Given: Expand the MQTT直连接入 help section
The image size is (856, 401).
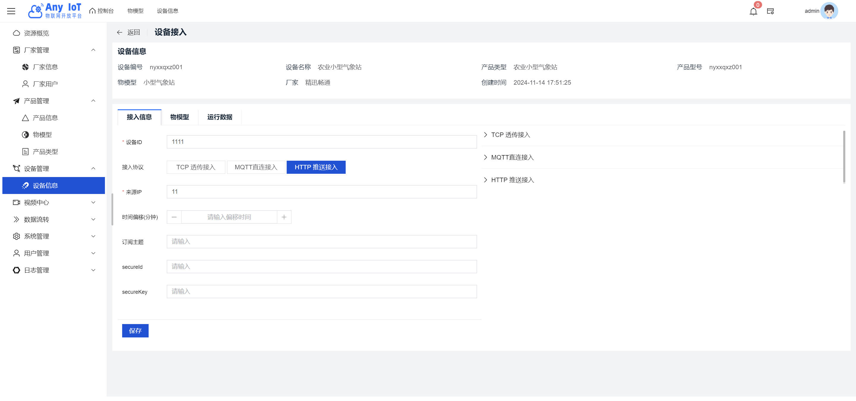Looking at the screenshot, I should [x=512, y=157].
